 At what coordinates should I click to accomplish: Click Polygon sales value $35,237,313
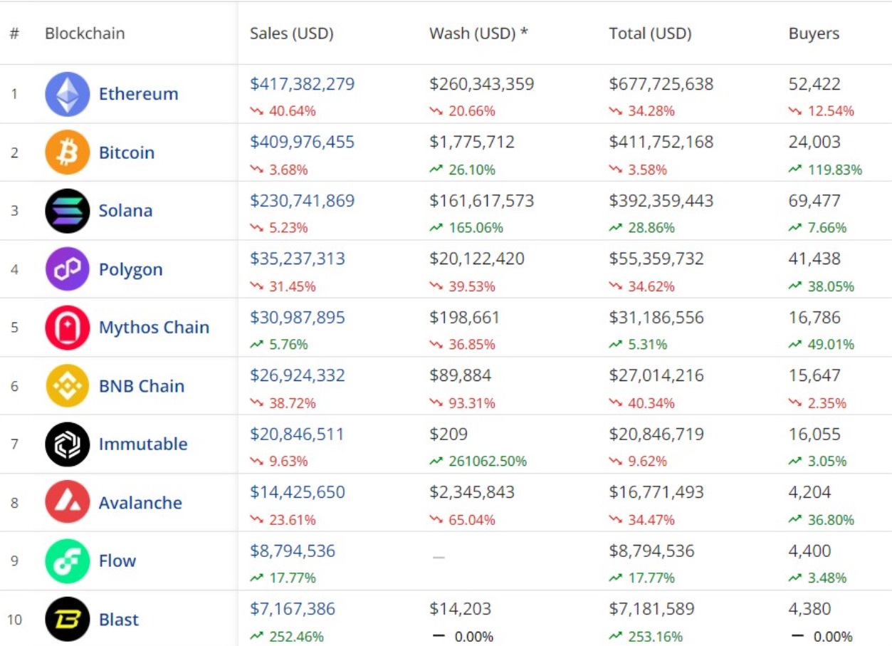298,259
